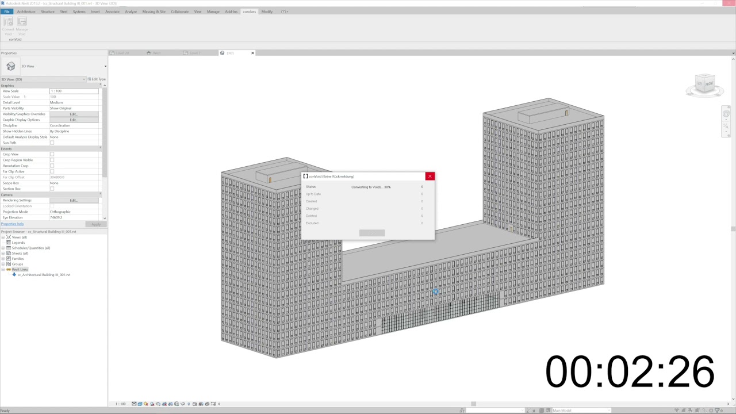This screenshot has width=736, height=414.
Task: Click the 3D cube icon on {3D} tab
Action: (x=223, y=53)
